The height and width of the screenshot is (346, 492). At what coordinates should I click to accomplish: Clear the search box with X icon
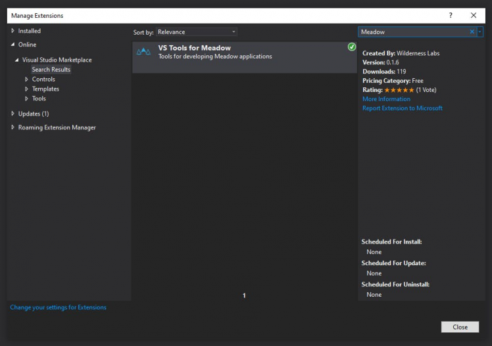[x=472, y=32]
